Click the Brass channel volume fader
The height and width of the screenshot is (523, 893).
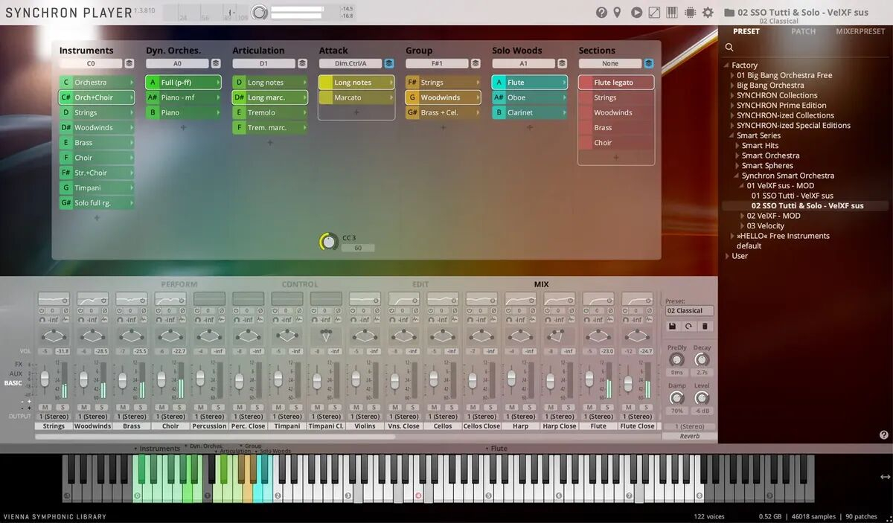(x=122, y=379)
